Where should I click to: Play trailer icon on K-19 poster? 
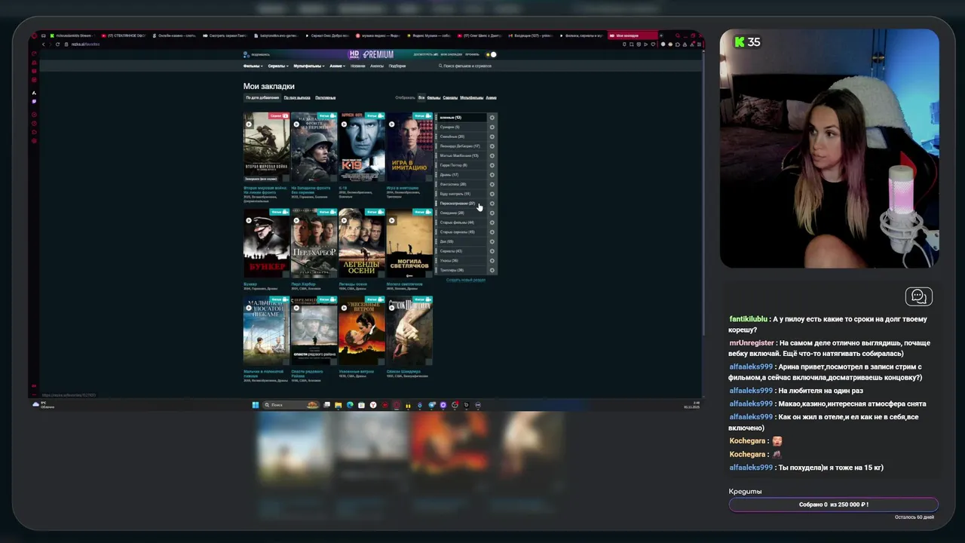(x=344, y=124)
